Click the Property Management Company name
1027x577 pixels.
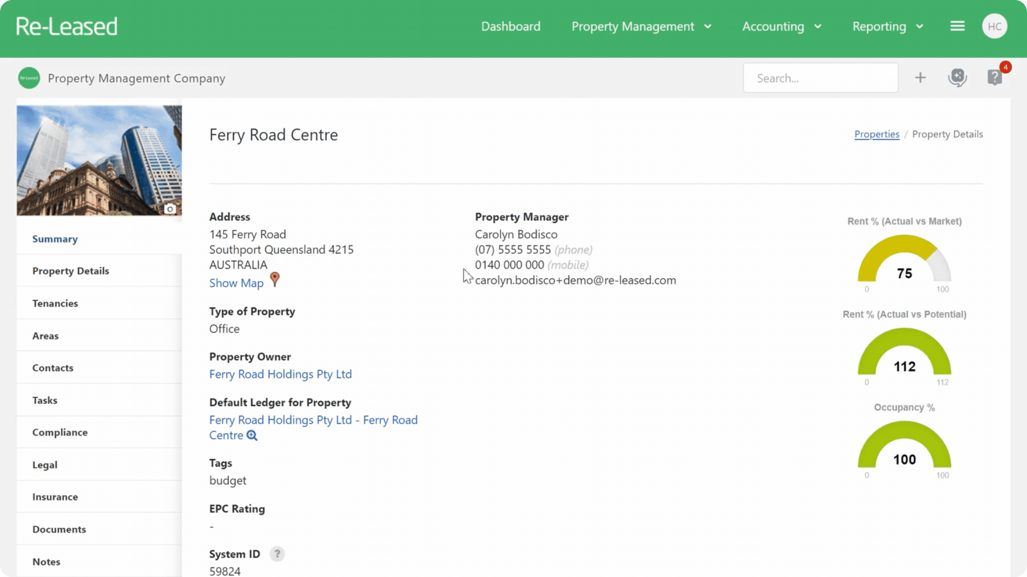click(x=136, y=78)
